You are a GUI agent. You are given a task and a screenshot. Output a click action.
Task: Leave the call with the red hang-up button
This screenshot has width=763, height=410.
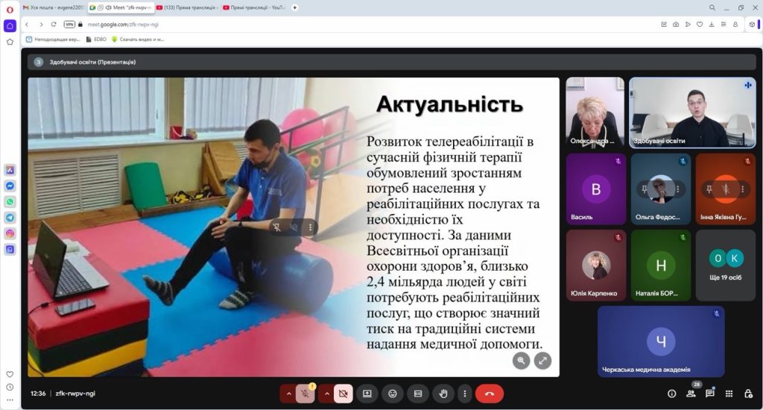click(x=489, y=394)
